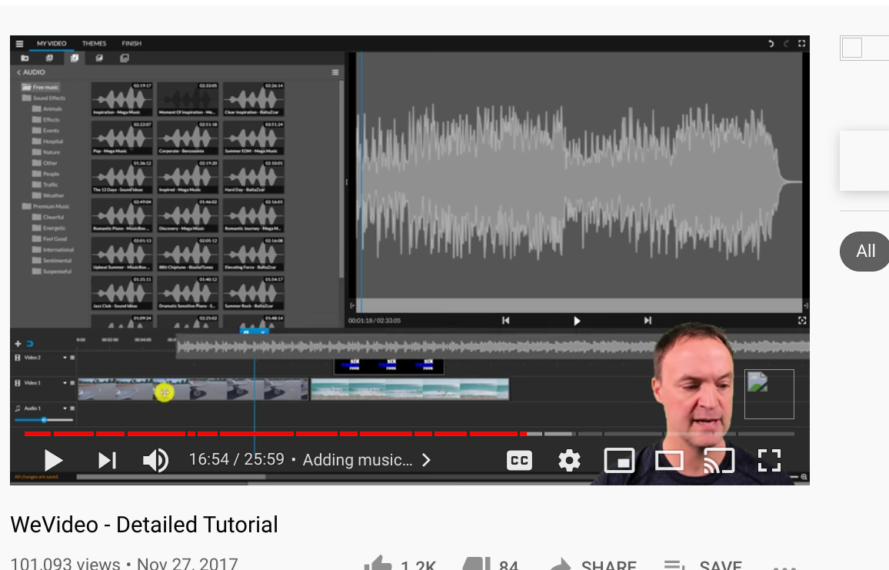Screen dimensions: 889x570
Task: Open the Weather sound effects folder
Action: point(48,195)
